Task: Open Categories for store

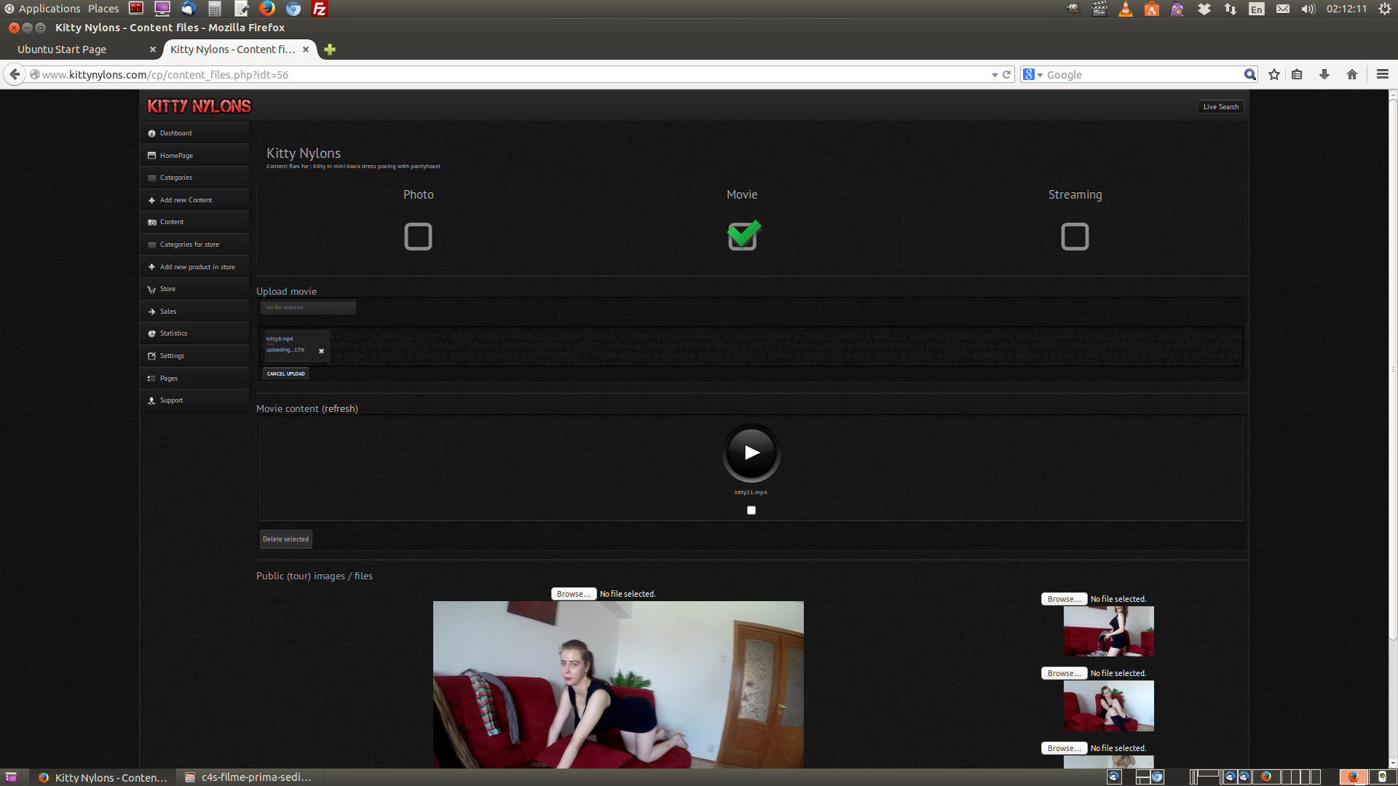Action: (x=194, y=245)
